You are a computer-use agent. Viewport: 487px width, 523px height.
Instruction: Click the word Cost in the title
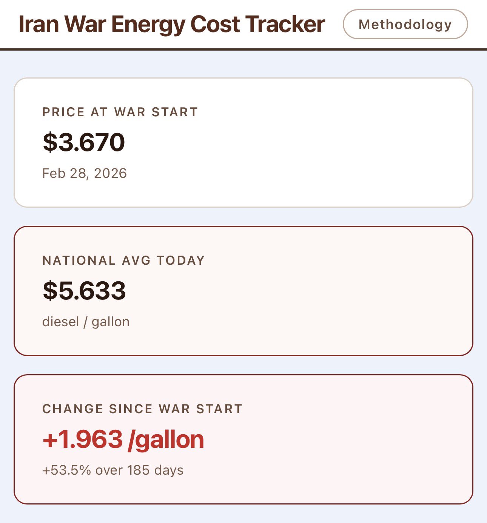click(x=215, y=24)
